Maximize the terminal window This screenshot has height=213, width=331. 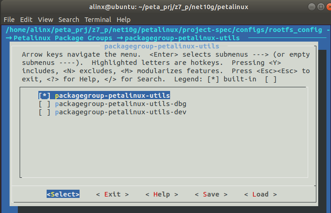[320, 7]
